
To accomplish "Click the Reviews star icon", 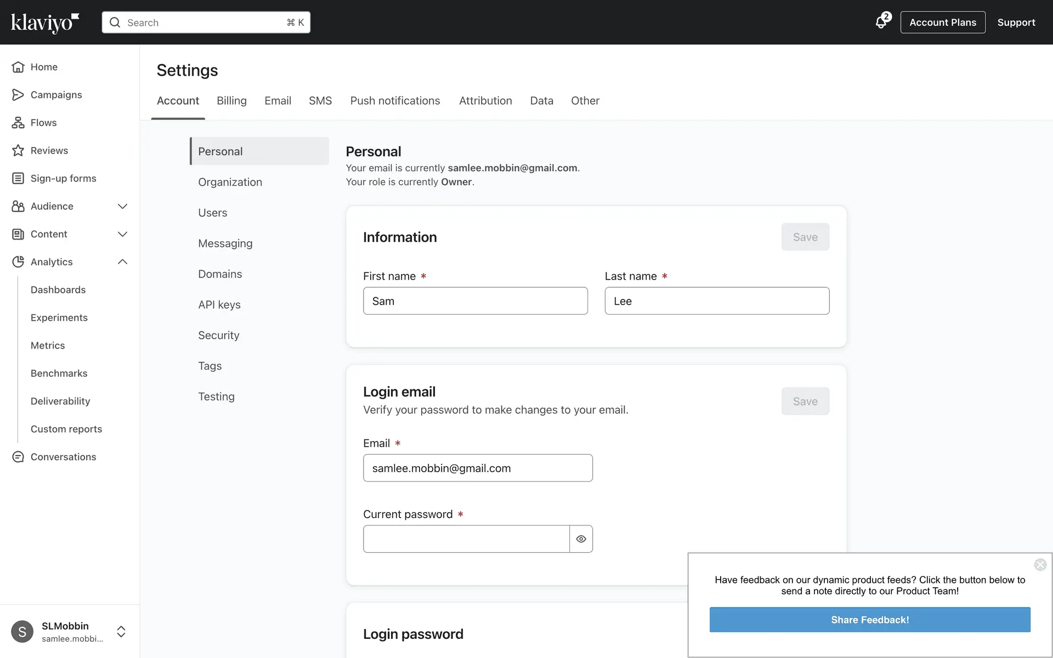I will [18, 150].
